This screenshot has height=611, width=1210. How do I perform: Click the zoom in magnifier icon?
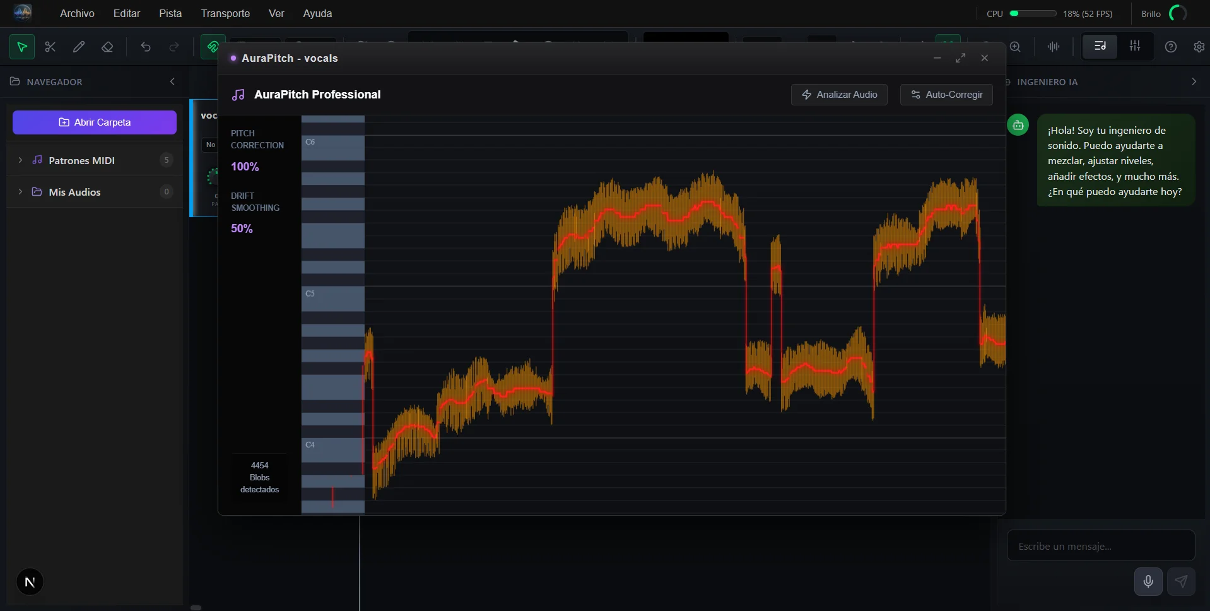(1015, 47)
